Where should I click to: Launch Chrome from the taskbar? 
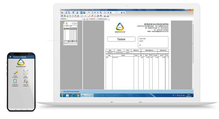point(78,95)
